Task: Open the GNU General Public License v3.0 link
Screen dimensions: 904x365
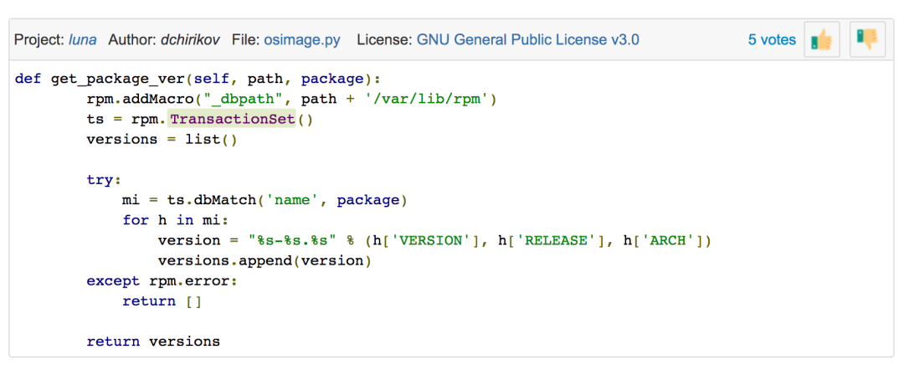Action: pos(528,39)
